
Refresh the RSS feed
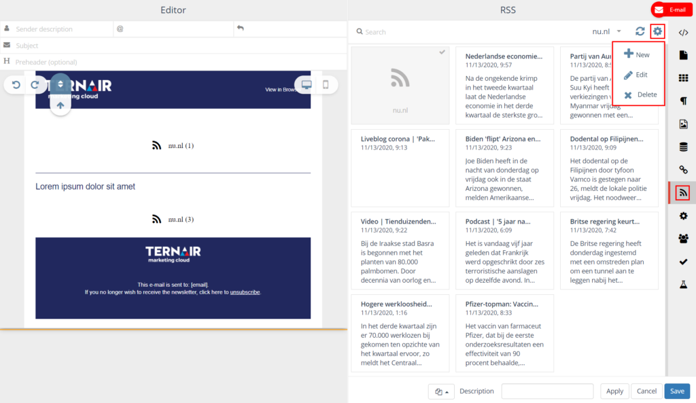(x=640, y=31)
